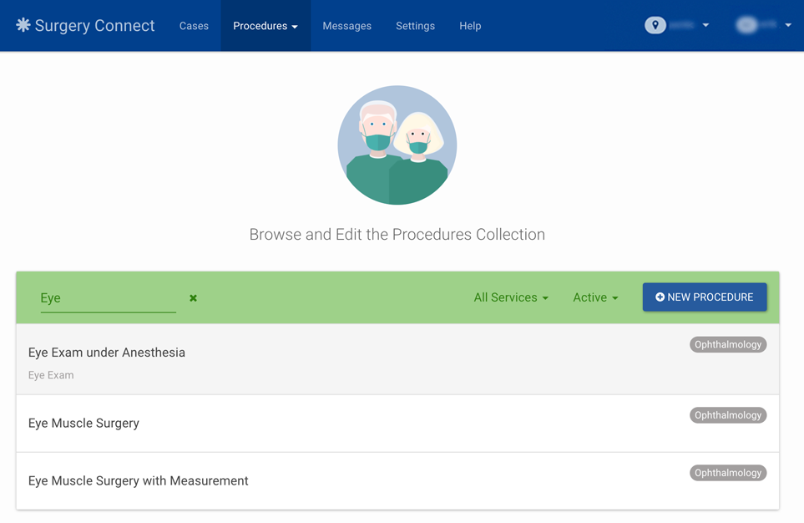Click the user avatar in the navbar
This screenshot has height=523, width=804.
tap(746, 24)
